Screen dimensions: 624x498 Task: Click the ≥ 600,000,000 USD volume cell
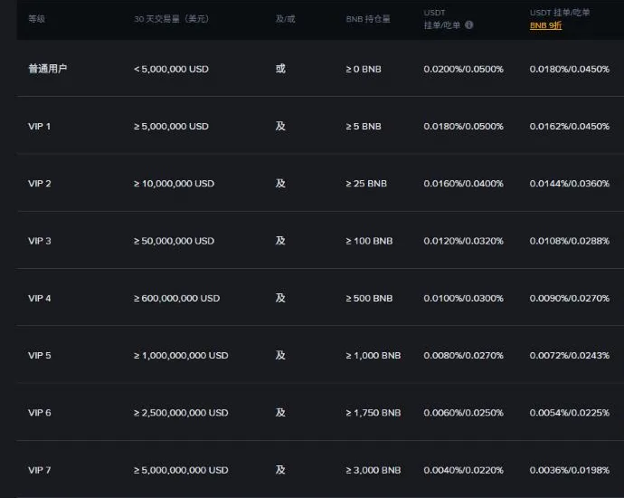pos(176,299)
